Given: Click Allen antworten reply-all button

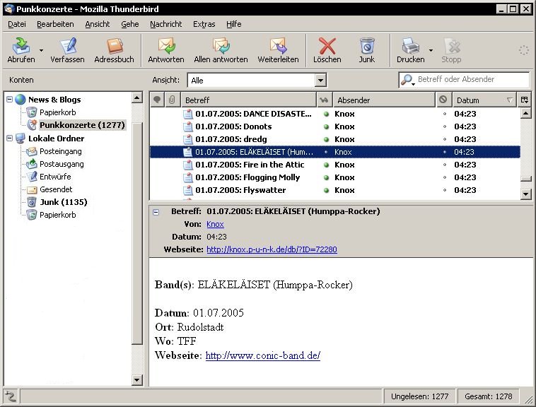Looking at the screenshot, I should point(221,51).
